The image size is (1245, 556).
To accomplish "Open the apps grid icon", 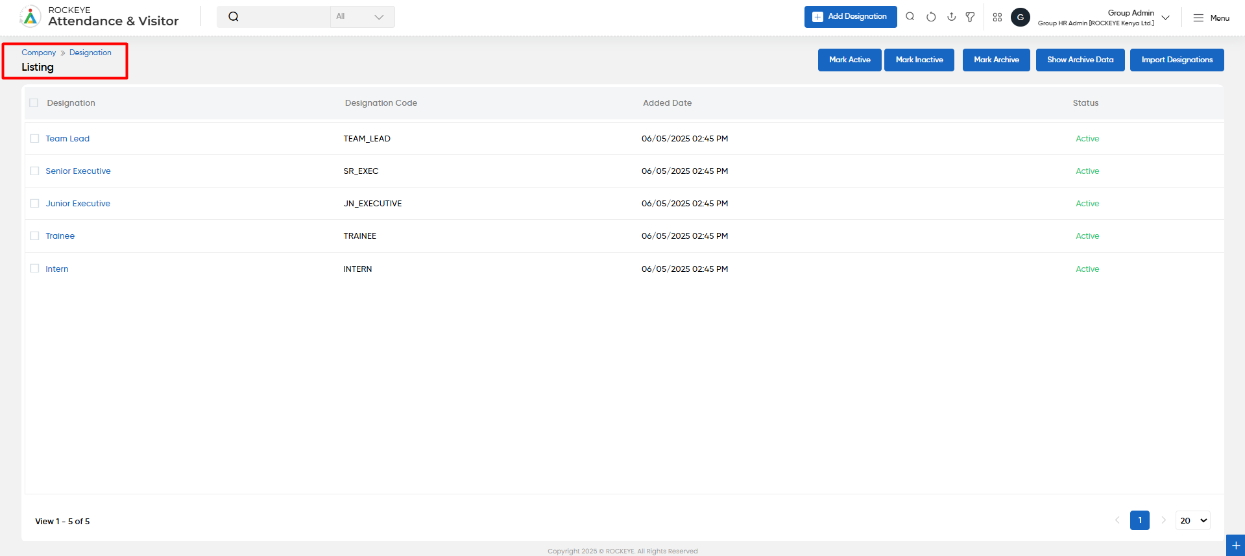I will coord(997,18).
